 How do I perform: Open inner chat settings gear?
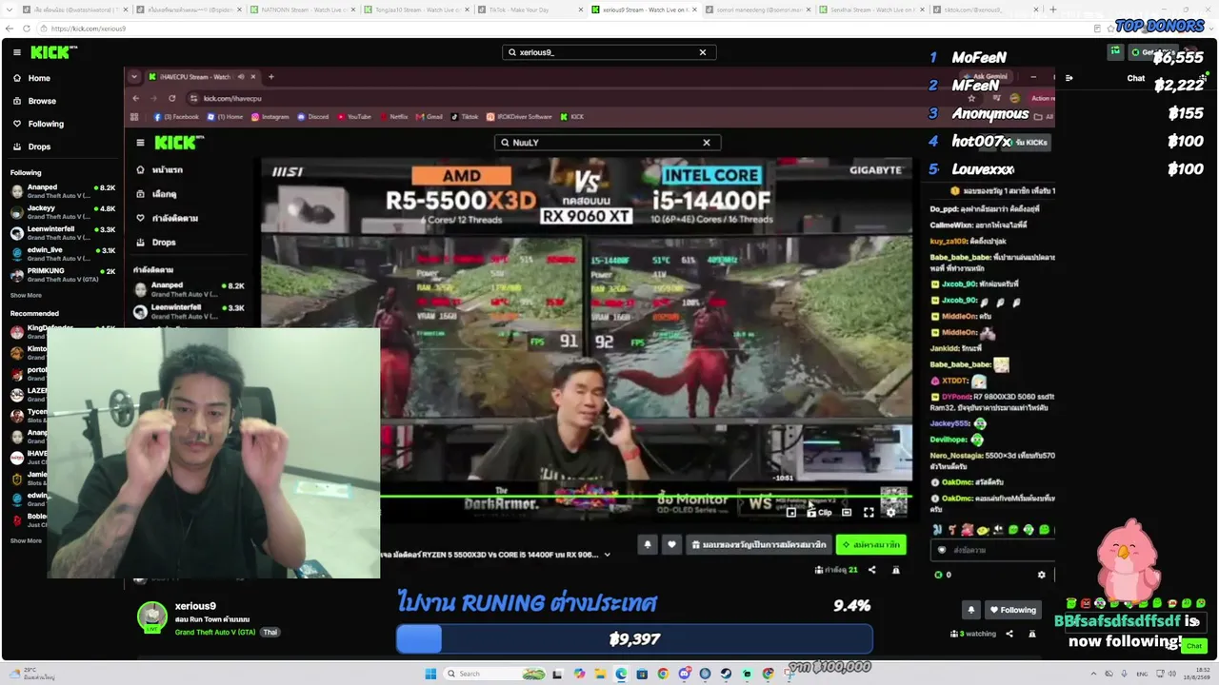1041,575
